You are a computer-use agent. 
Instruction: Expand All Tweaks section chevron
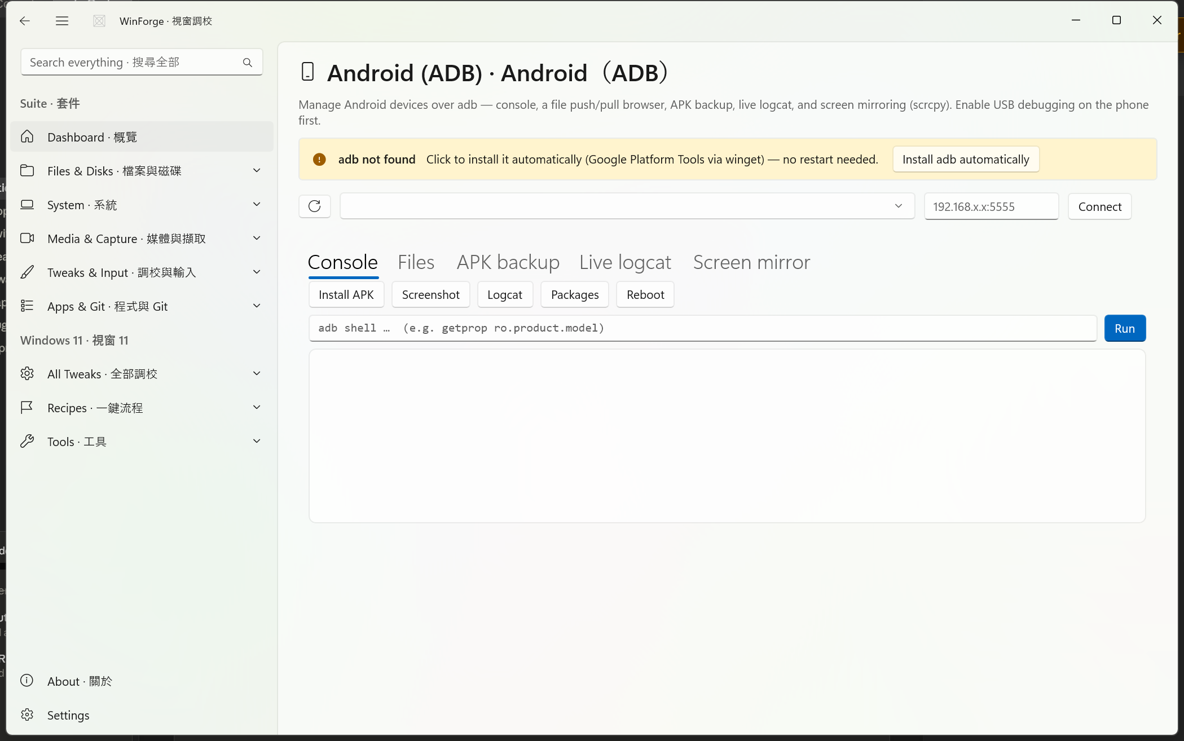point(257,373)
